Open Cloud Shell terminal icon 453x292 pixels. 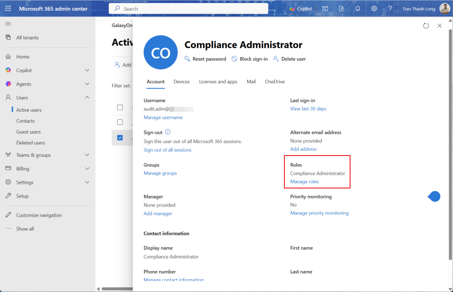[x=325, y=9]
